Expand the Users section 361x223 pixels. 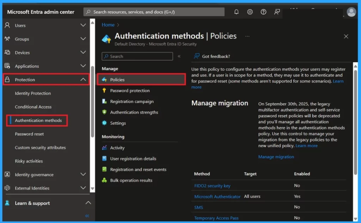(83, 25)
